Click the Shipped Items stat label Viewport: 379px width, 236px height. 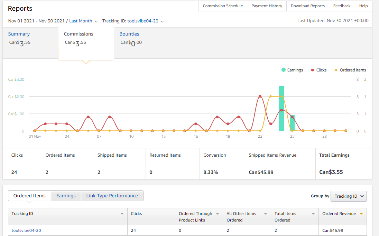click(112, 155)
